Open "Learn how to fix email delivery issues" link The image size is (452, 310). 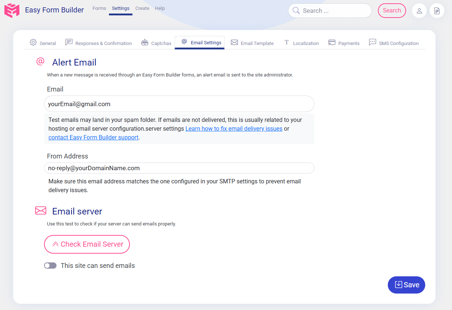234,128
